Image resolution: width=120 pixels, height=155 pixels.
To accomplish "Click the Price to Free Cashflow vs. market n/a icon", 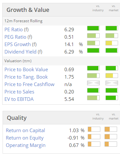I will pos(112,83).
